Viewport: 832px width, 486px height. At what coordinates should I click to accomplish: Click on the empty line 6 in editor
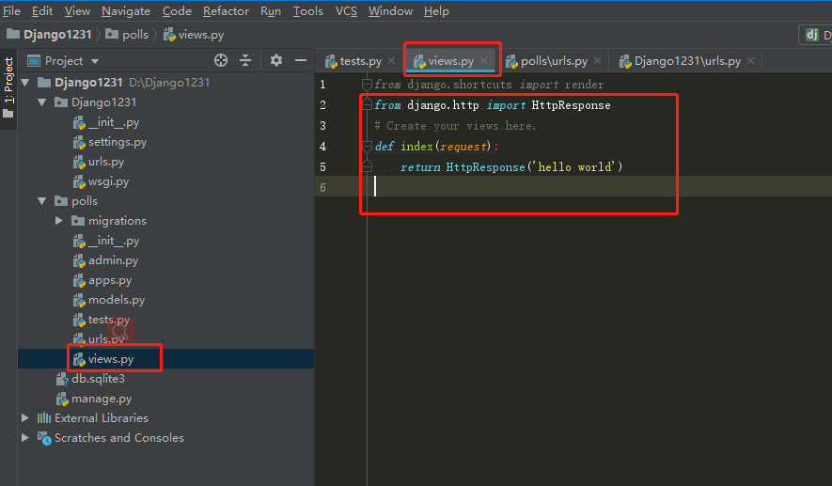tap(517, 187)
